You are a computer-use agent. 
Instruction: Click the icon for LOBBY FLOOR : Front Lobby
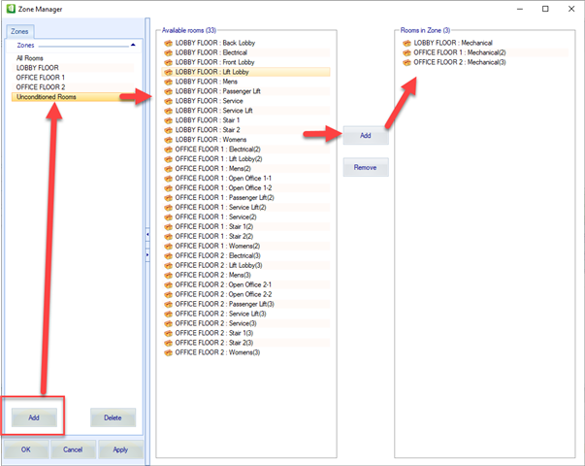[x=168, y=62]
